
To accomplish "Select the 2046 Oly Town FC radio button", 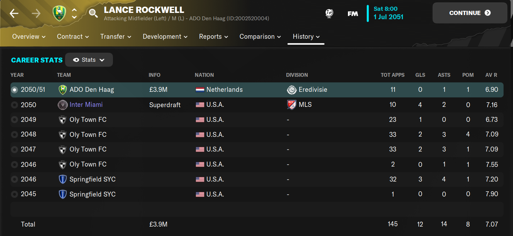I will [14, 164].
